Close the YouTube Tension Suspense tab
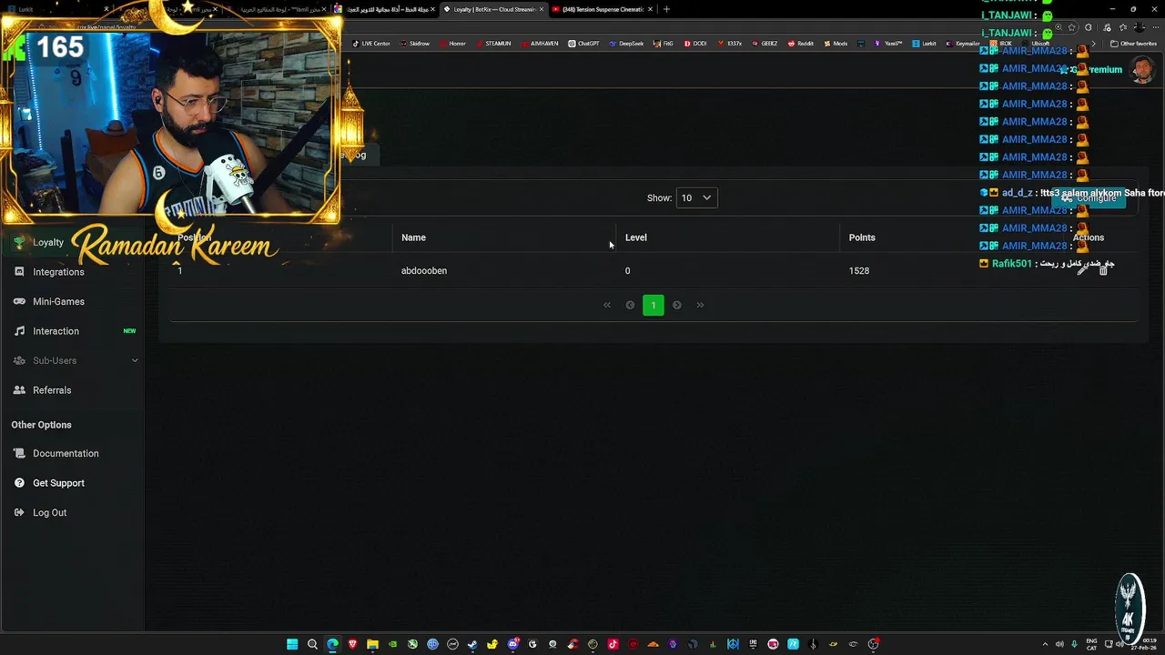Viewport: 1165px width, 655px height. click(650, 9)
